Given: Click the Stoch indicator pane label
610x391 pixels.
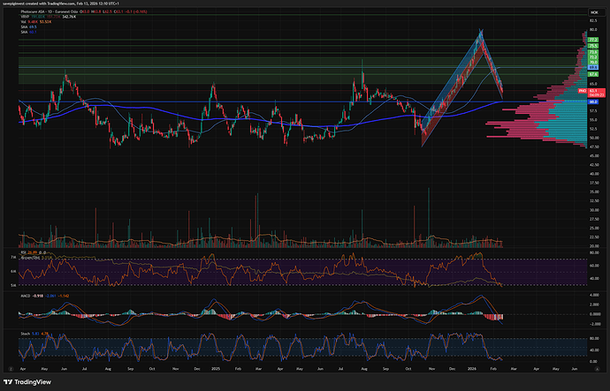Looking at the screenshot, I should [x=24, y=332].
